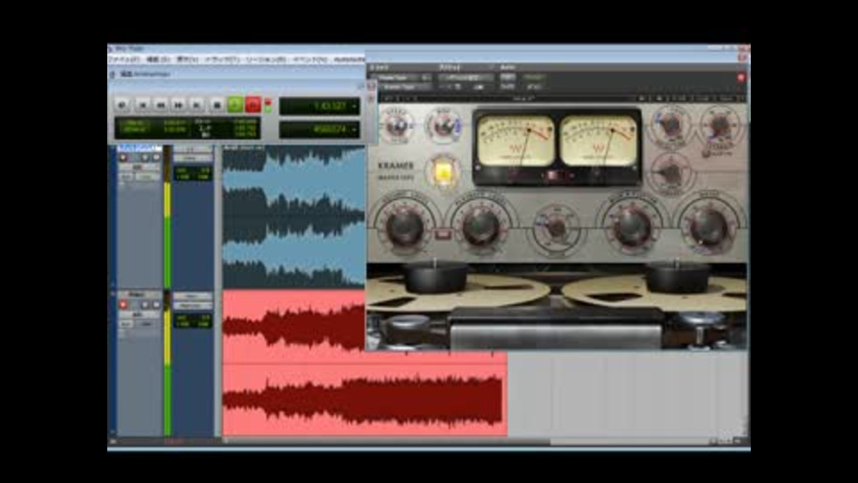858x483 pixels.
Task: Open the bottom track view selector dropdown
Action: pyautogui.click(x=138, y=315)
